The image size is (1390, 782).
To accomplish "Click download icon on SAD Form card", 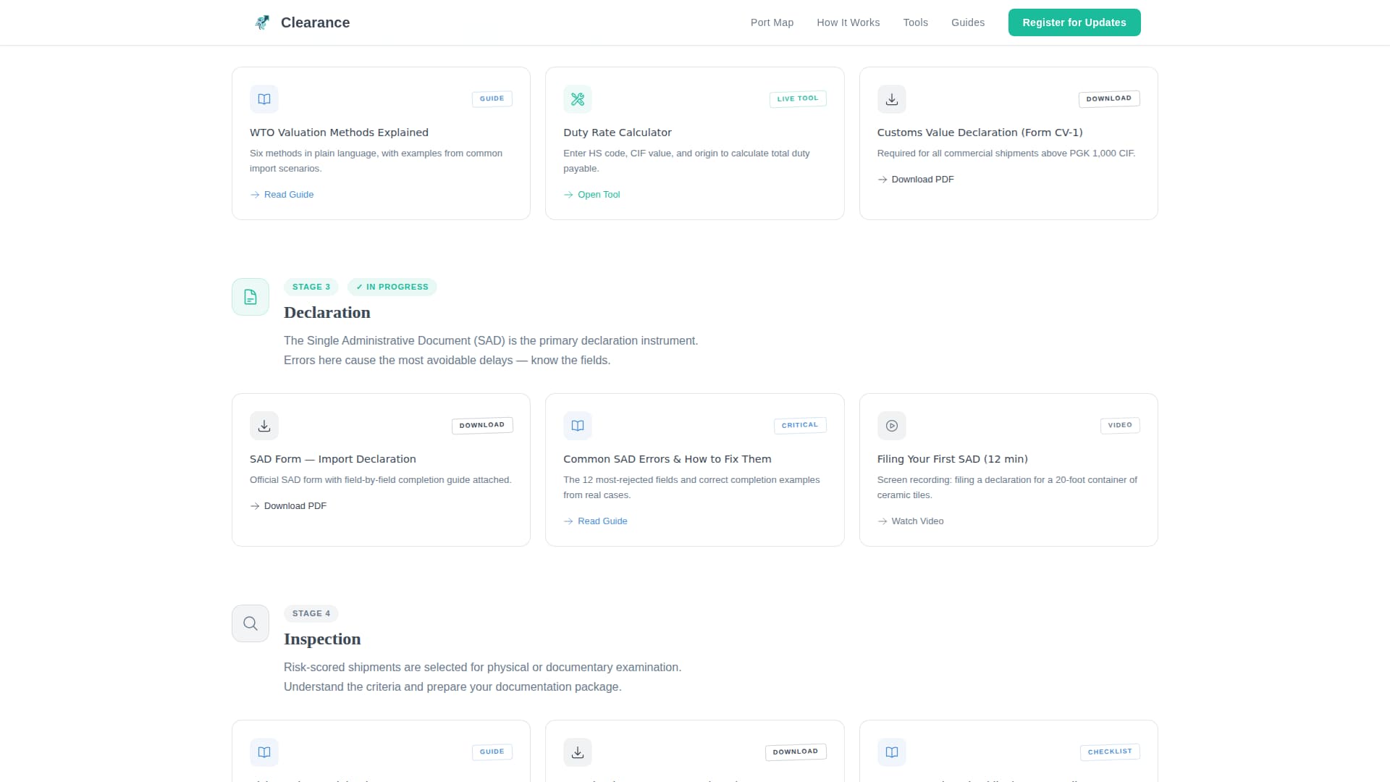I will coord(264,426).
